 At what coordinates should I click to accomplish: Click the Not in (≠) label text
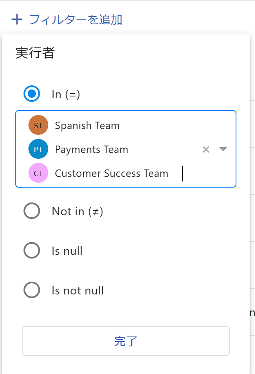[x=77, y=212]
